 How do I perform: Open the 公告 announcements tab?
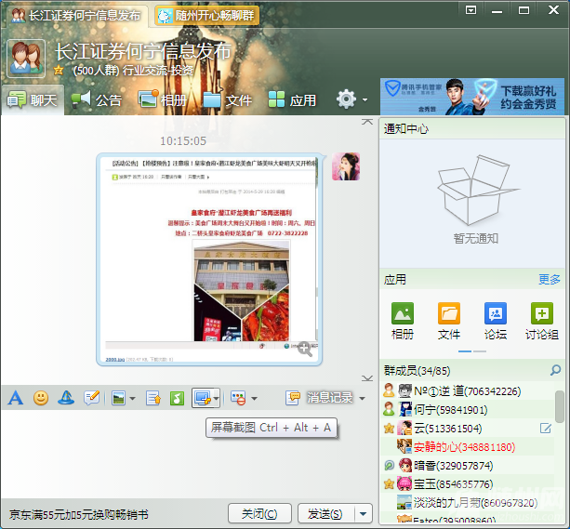point(97,100)
